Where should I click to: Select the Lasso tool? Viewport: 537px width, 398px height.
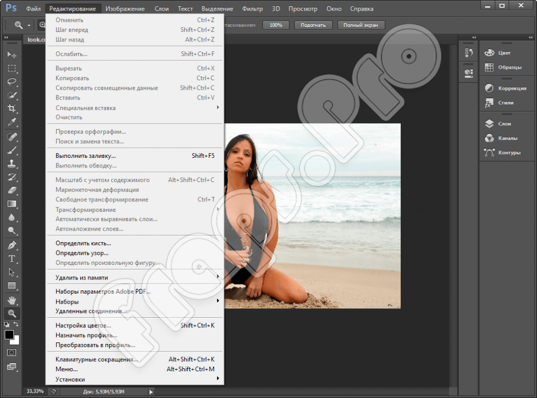point(12,81)
